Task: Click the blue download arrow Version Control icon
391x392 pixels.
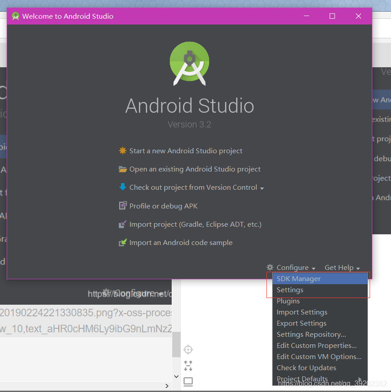Action: tap(123, 187)
